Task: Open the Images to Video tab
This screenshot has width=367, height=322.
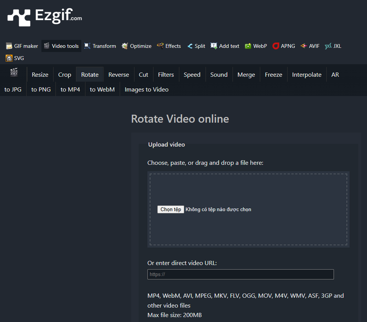Action: point(146,89)
